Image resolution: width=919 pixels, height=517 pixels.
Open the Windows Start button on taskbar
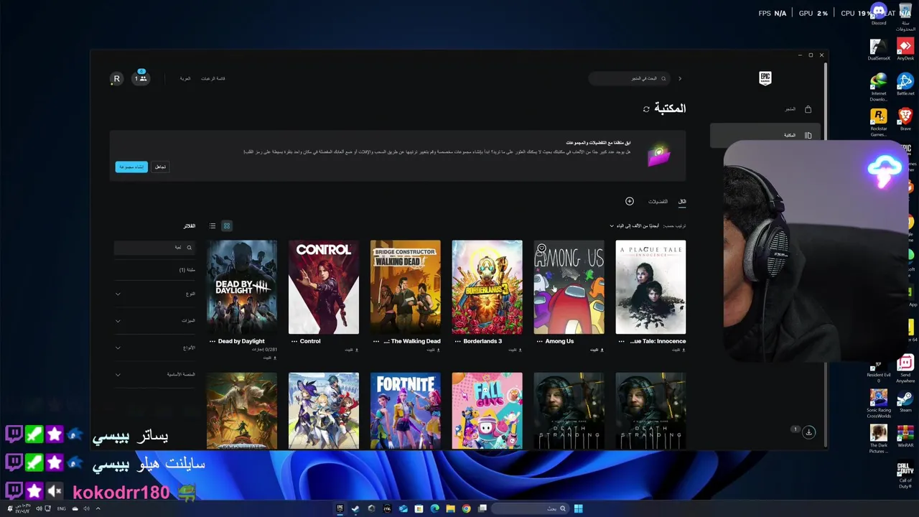tap(578, 508)
